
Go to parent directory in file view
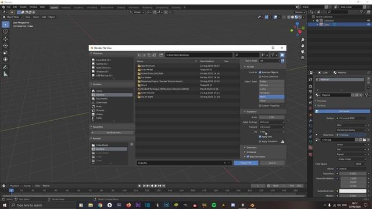click(149, 55)
